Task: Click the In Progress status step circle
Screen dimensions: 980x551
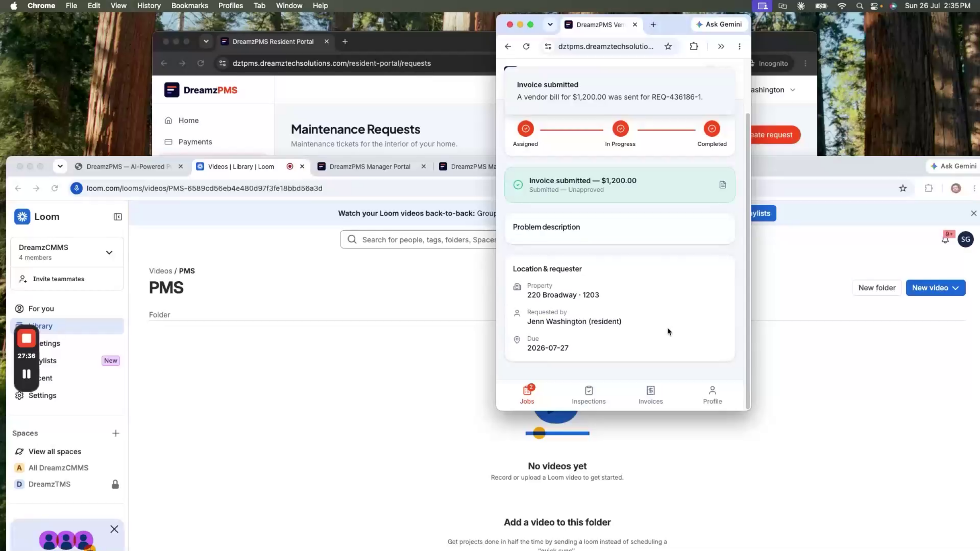Action: pyautogui.click(x=620, y=129)
